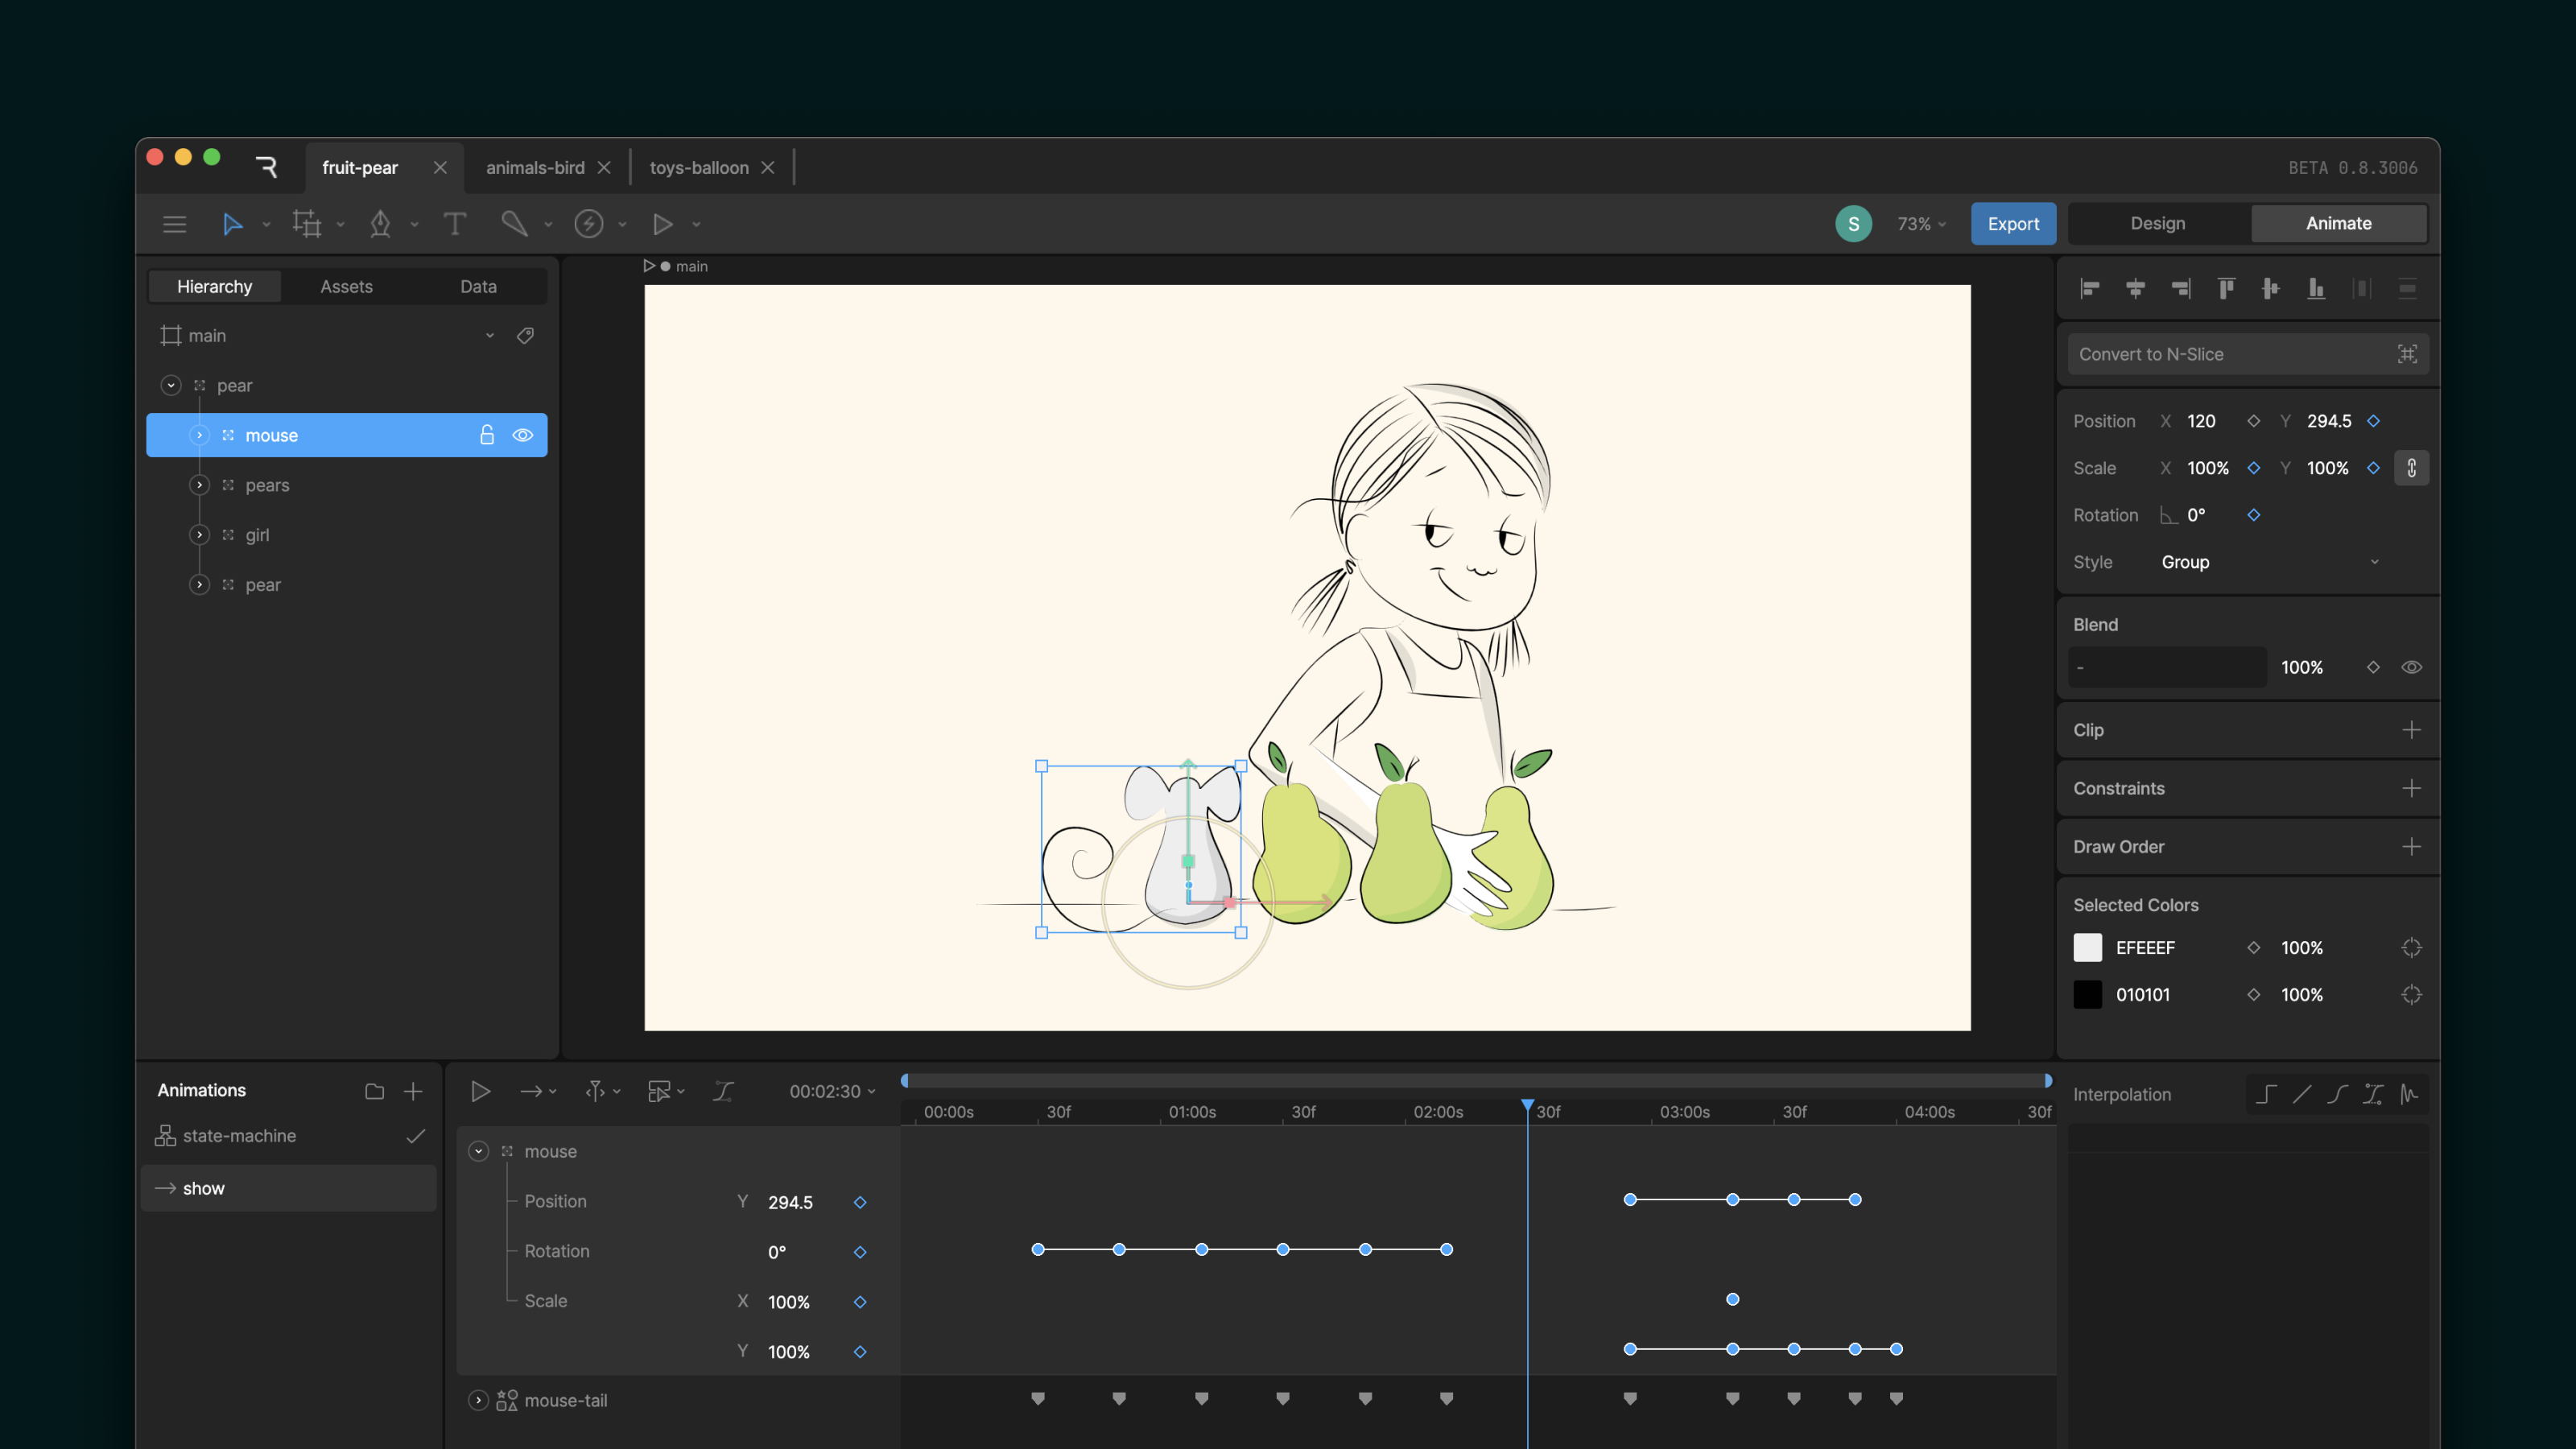Select the Elastic interpolation type
Image resolution: width=2576 pixels, height=1449 pixels.
(x=2409, y=1094)
